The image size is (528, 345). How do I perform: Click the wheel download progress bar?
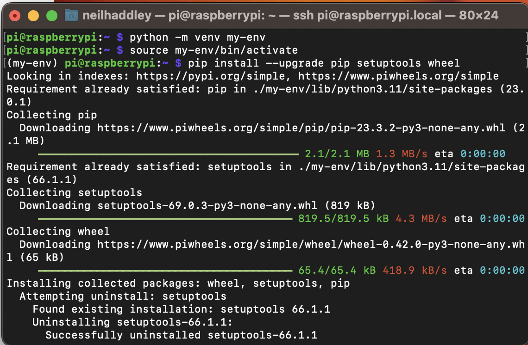click(x=165, y=270)
